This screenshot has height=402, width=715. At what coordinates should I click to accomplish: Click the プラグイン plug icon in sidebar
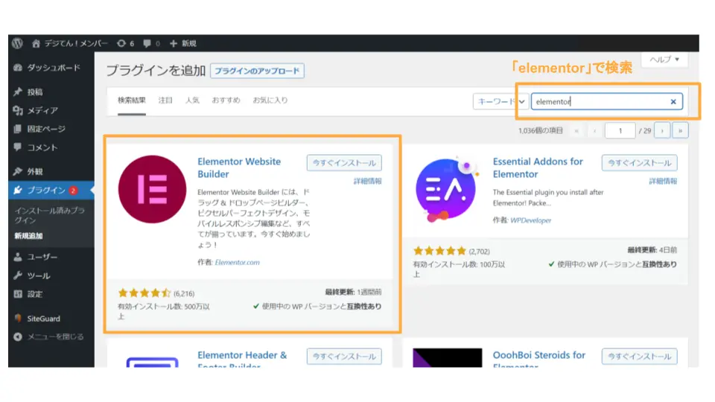coord(18,191)
